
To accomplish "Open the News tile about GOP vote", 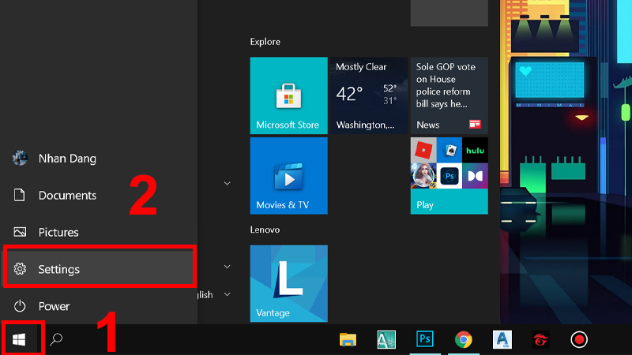I will click(450, 95).
